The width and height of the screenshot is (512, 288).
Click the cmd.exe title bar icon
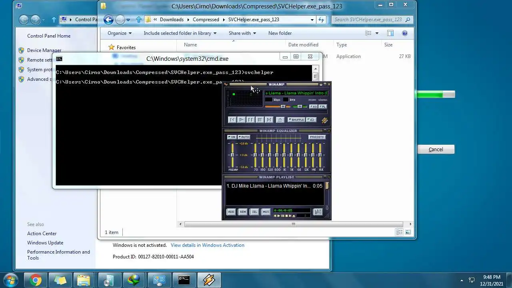click(x=59, y=59)
